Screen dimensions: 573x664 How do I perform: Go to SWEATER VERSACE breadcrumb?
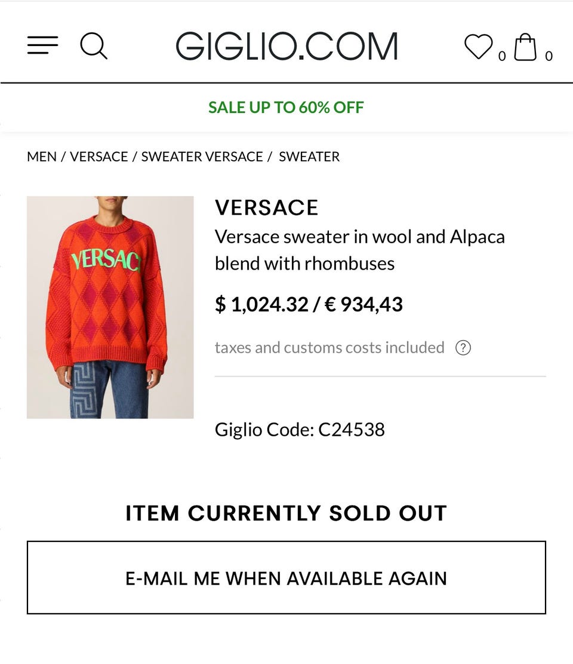(x=202, y=157)
